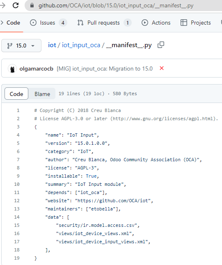The height and width of the screenshot is (265, 222).
Task: Switch to the Code view button
Action: 16,94
